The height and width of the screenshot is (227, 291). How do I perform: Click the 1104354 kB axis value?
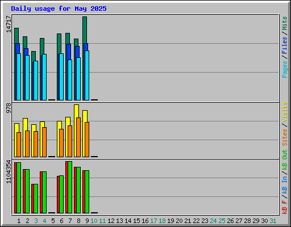(9, 172)
